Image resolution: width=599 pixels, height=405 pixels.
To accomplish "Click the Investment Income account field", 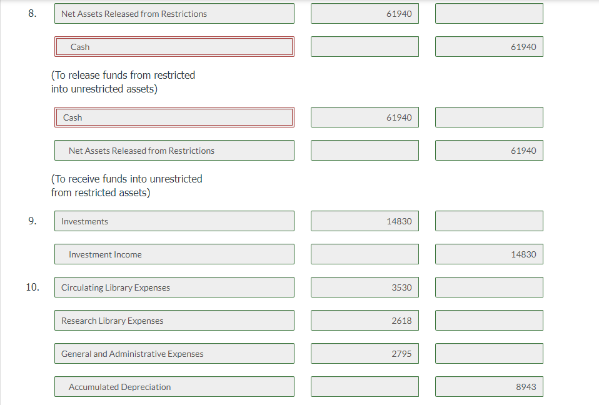I will point(174,254).
